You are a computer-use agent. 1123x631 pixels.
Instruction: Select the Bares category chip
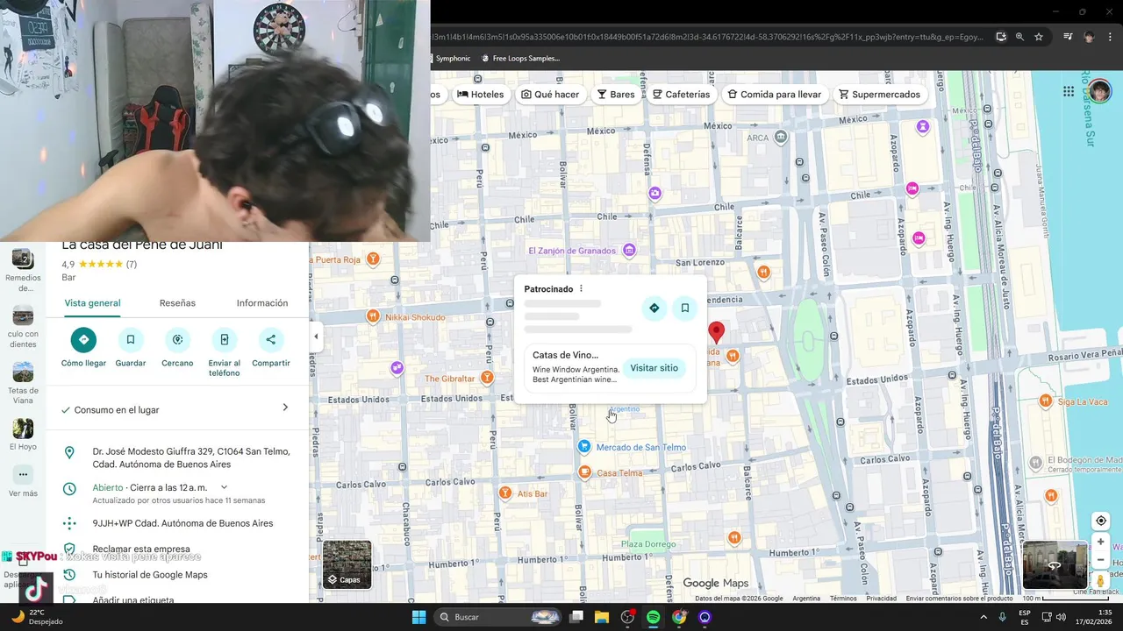(x=616, y=95)
